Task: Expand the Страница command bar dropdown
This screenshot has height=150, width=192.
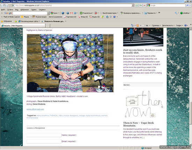Action: (156, 26)
